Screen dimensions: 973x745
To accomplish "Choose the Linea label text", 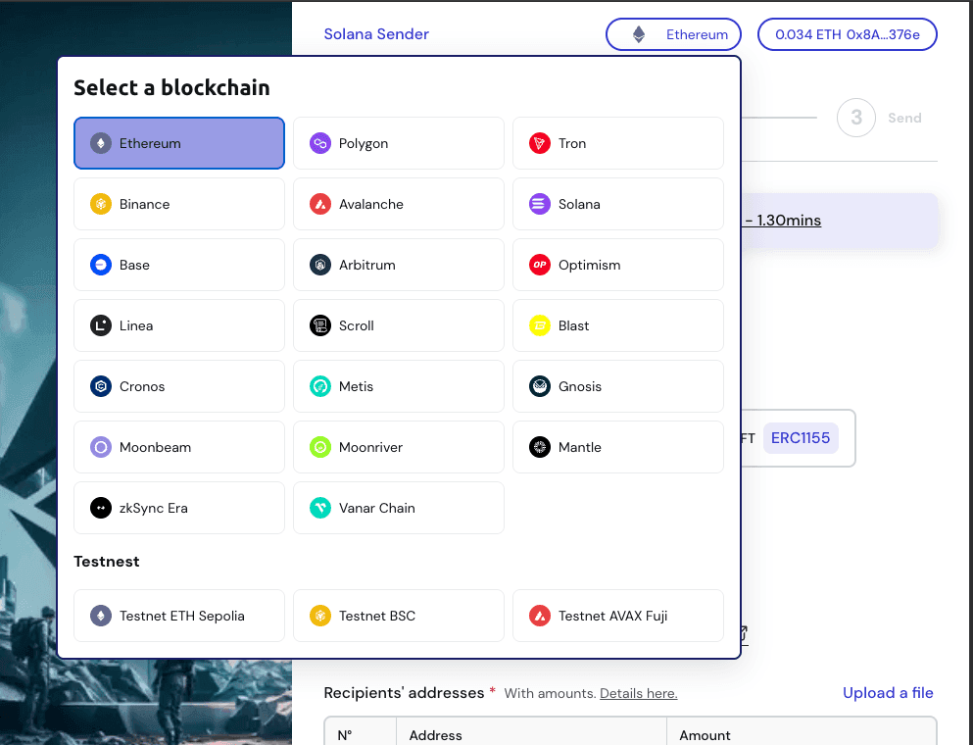I will 136,325.
